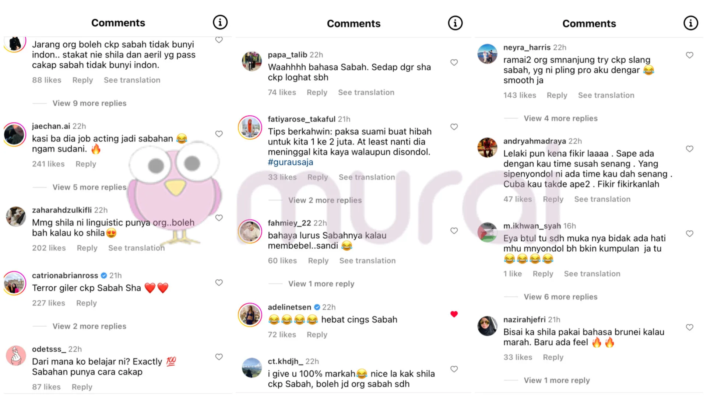Unlike adelinetsen's comment red heart
707x398 pixels.
pyautogui.click(x=454, y=314)
